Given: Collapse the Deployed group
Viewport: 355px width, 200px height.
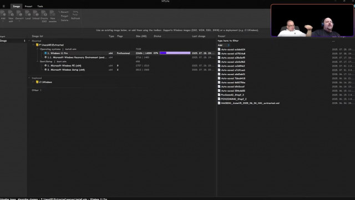Looking at the screenshot, I should pyautogui.click(x=29, y=78).
